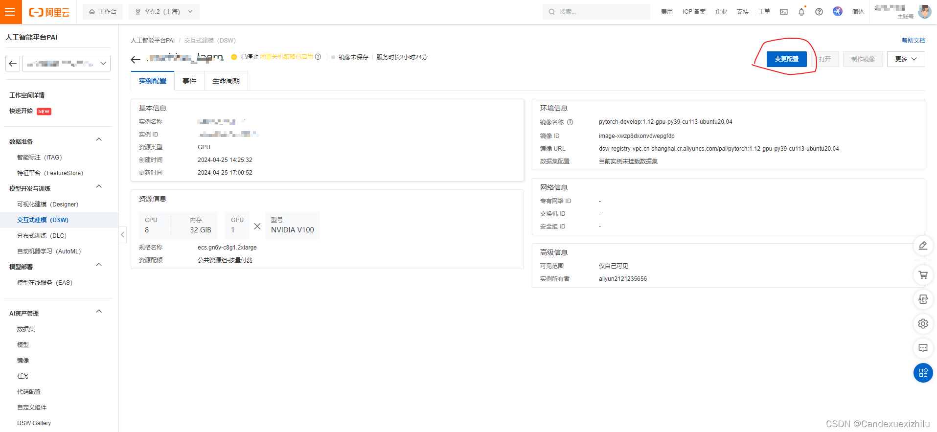Open 分布式训练 (DLC) in sidebar

pos(42,236)
